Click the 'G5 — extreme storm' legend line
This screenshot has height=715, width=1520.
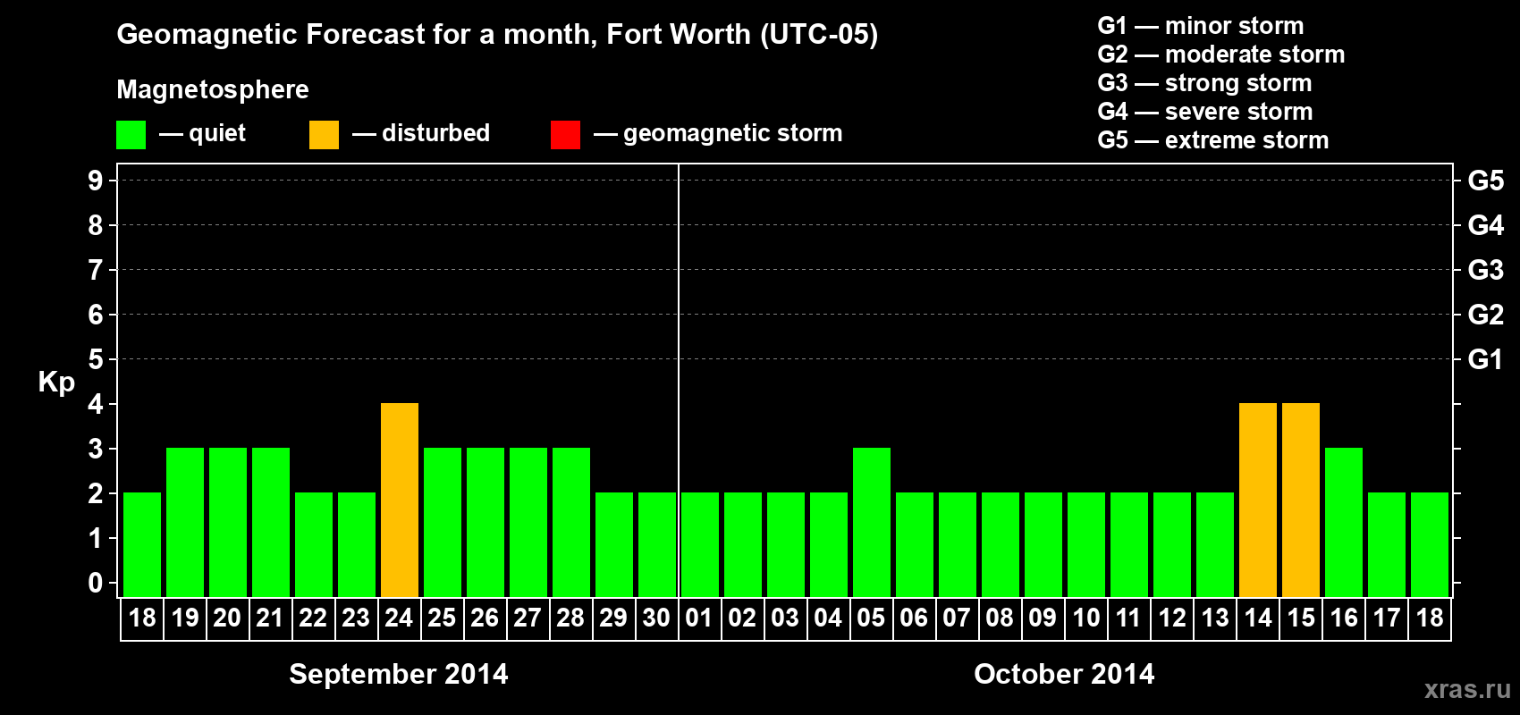(x=1212, y=140)
